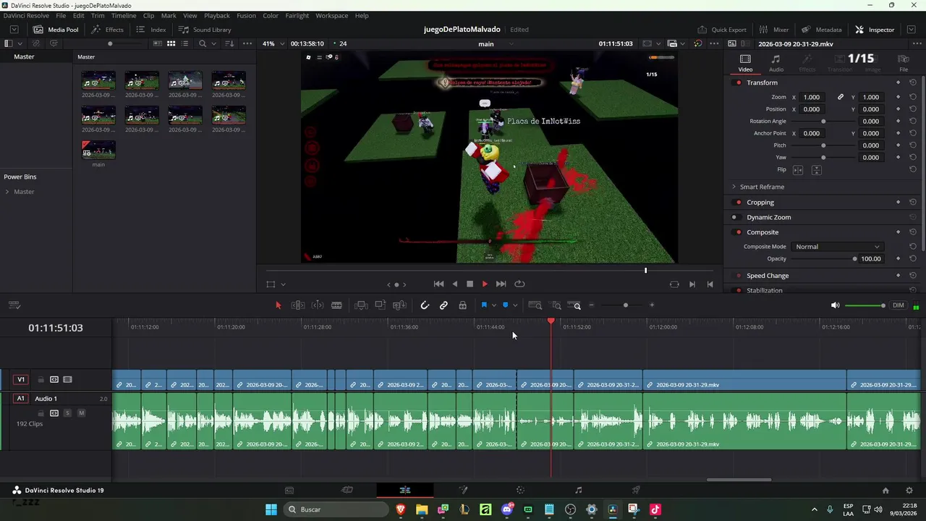This screenshot has width=926, height=521.
Task: Open the Fairlight page icon
Action: [x=578, y=490]
